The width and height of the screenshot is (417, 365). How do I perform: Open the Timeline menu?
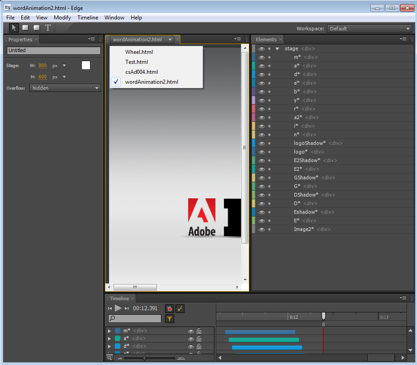coord(88,18)
